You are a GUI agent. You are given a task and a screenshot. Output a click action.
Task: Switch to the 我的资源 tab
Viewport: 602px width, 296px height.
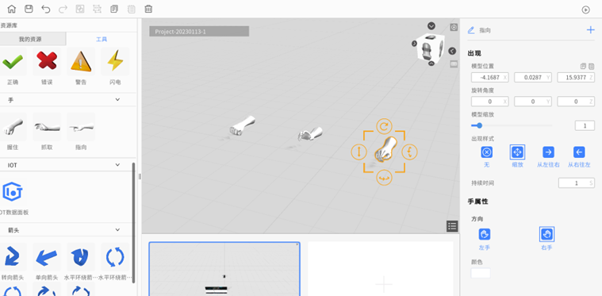[30, 39]
